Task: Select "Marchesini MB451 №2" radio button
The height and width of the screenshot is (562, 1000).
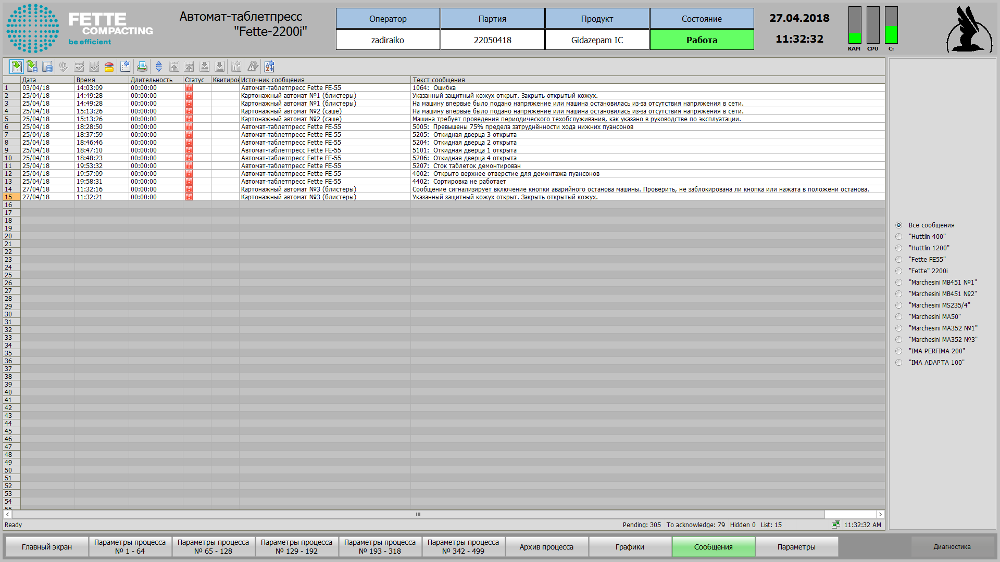Action: 899,294
